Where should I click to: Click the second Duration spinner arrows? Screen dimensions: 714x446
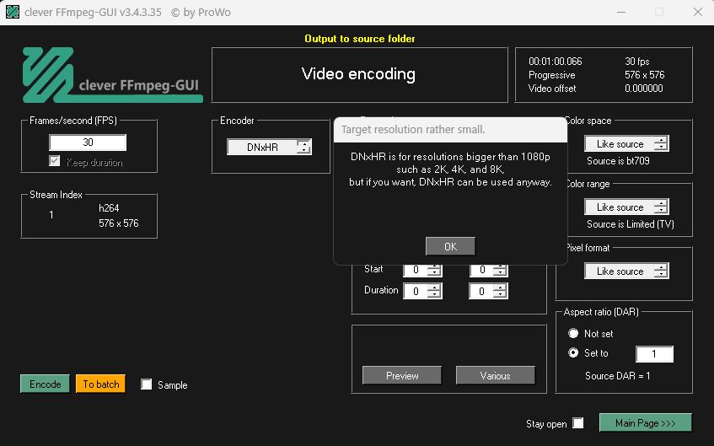point(500,291)
